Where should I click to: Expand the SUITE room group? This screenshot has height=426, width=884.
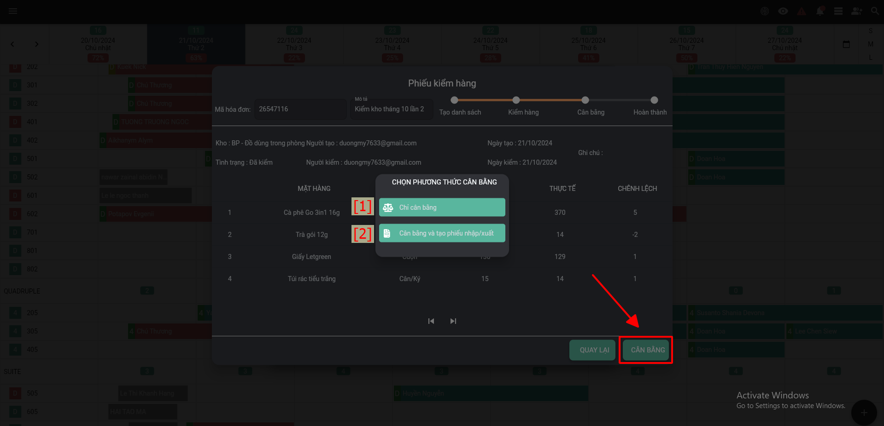pyautogui.click(x=12, y=372)
